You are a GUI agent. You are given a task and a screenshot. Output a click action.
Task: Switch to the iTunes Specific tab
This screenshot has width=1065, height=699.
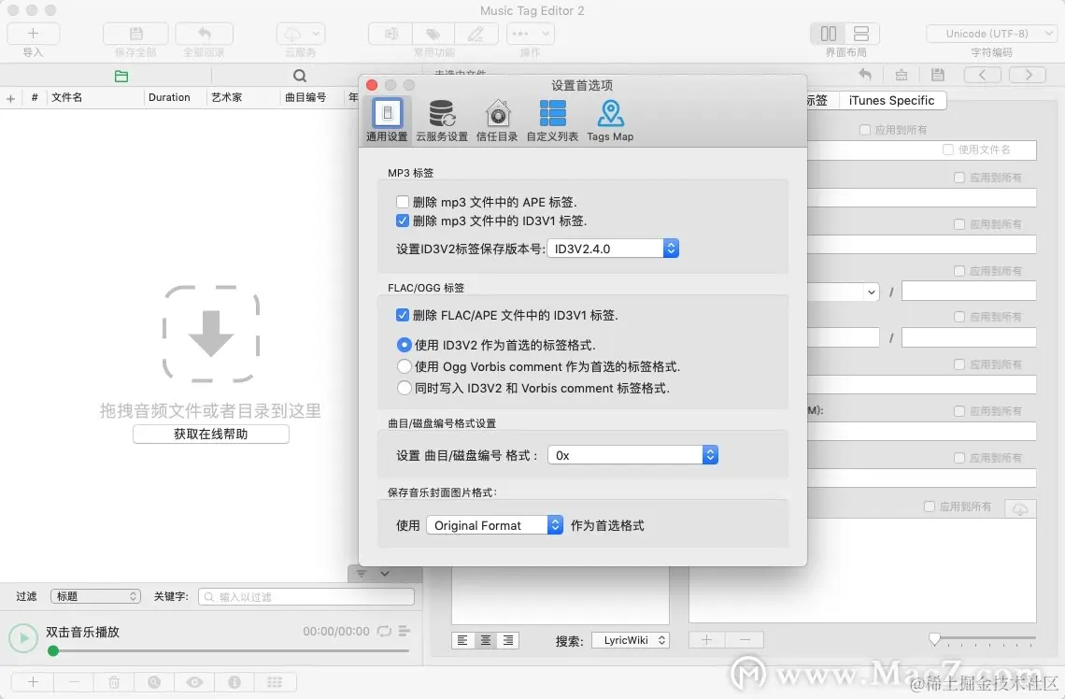tap(892, 101)
